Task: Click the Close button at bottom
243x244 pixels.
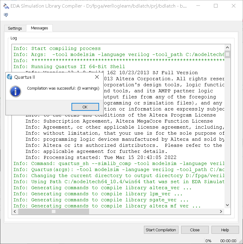Action: click(x=195, y=230)
